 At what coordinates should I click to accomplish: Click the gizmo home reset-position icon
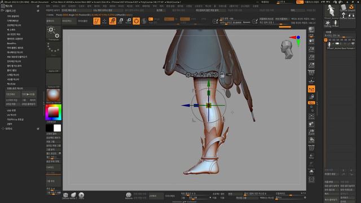(x=209, y=74)
